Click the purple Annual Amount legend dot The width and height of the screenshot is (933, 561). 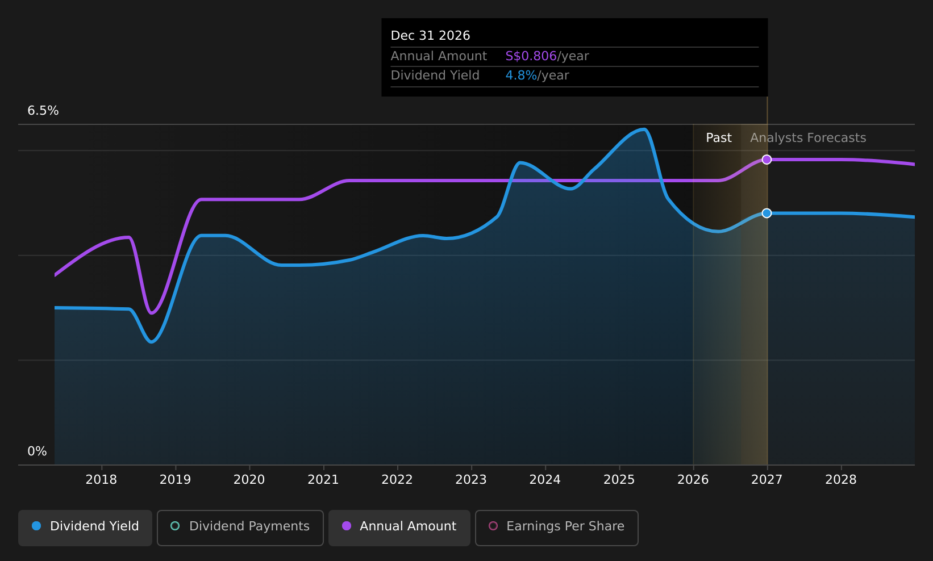point(347,526)
